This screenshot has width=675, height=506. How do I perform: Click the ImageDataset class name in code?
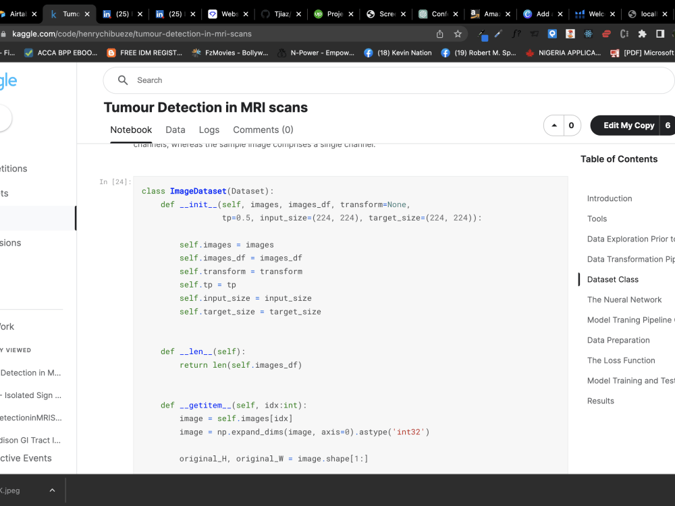[x=198, y=191]
